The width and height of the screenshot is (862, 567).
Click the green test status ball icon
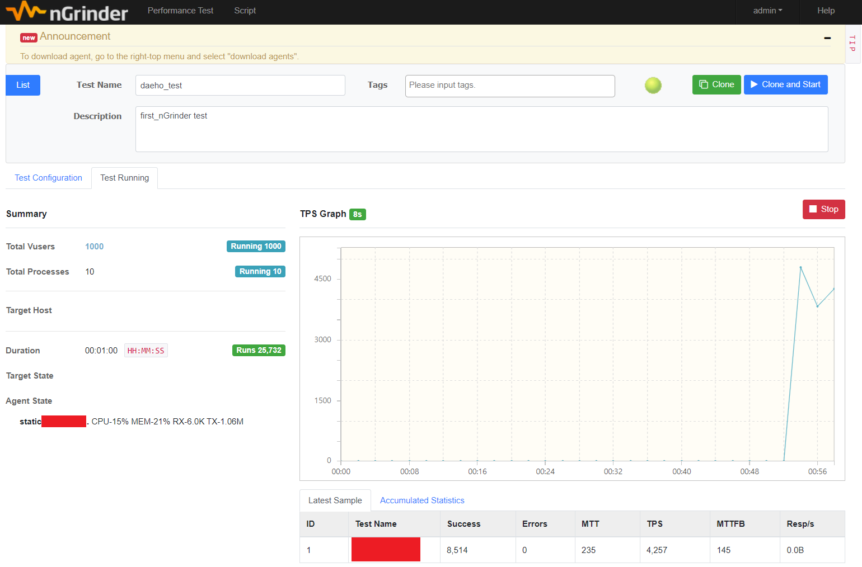click(x=653, y=85)
